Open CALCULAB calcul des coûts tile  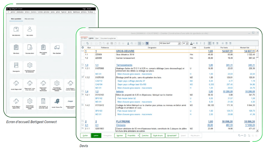(x=43, y=103)
